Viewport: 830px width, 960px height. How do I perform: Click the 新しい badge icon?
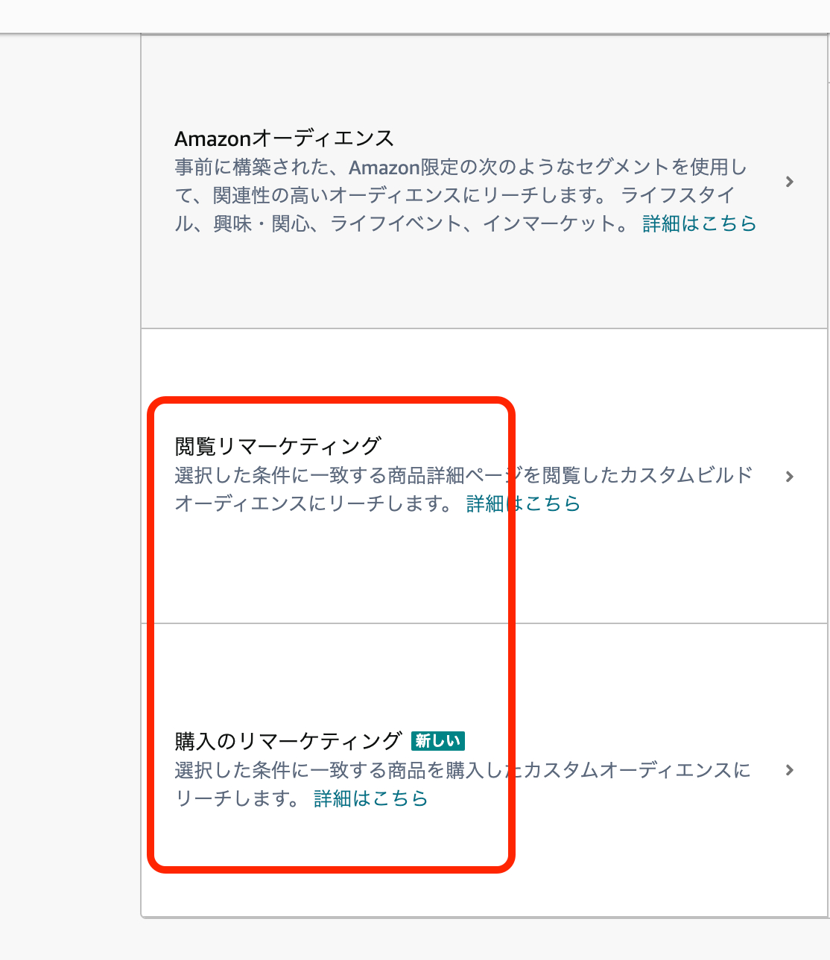click(438, 741)
